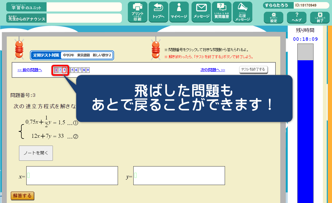
Task: Jump to question number 7
Action: 80,70
